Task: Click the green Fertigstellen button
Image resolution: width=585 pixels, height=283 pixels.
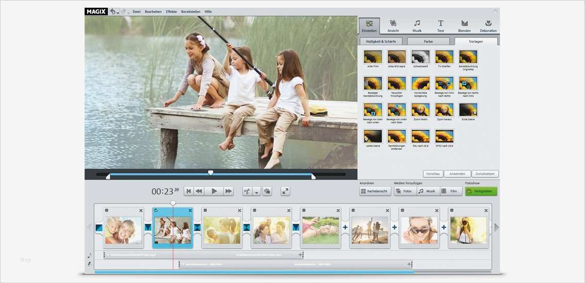Action: 481,191
